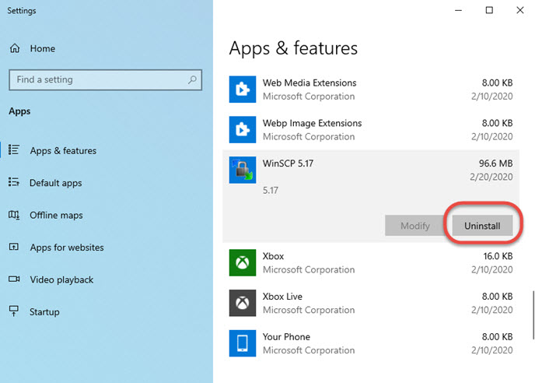Click the search magnifier icon

tap(192, 80)
